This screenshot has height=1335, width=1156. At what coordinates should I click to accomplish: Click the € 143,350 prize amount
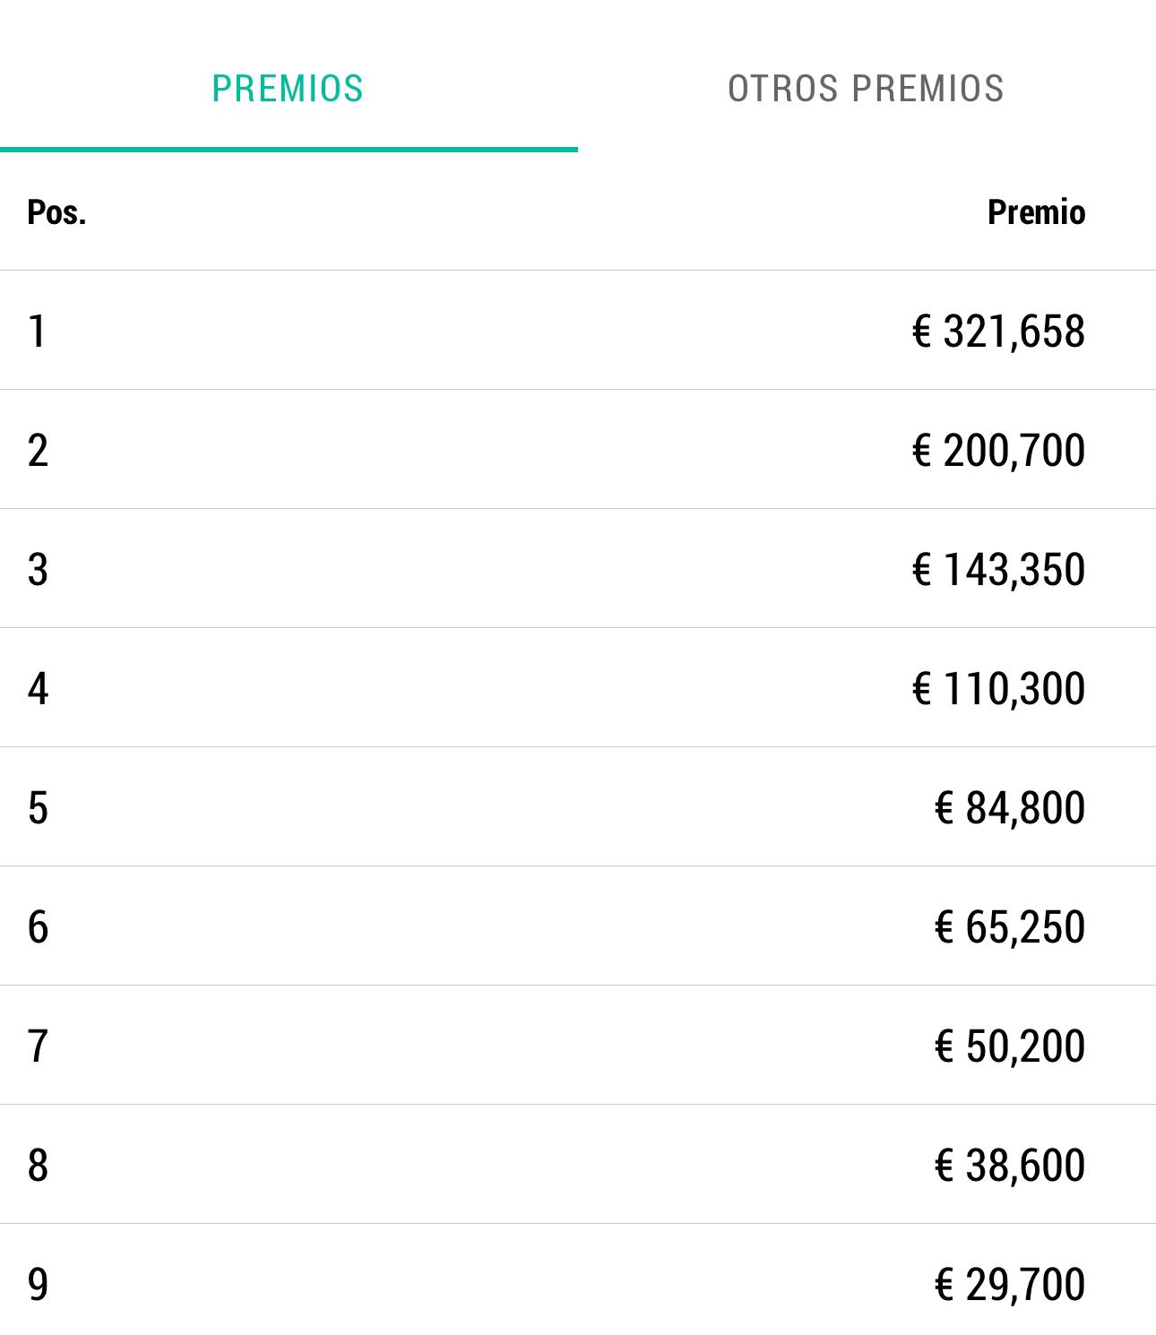998,569
